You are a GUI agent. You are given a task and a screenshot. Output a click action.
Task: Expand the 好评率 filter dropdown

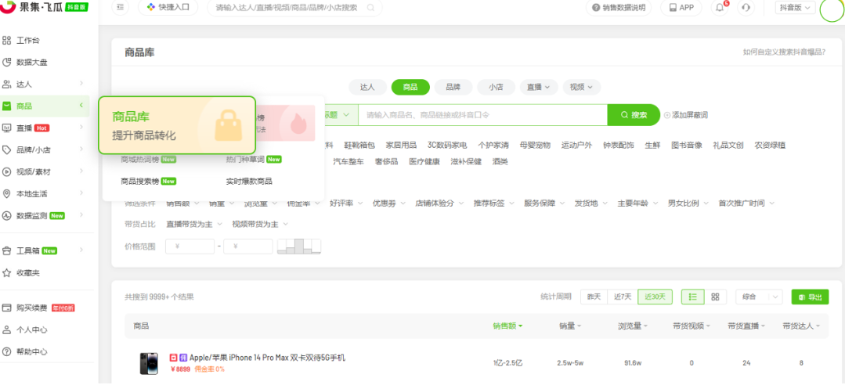345,203
